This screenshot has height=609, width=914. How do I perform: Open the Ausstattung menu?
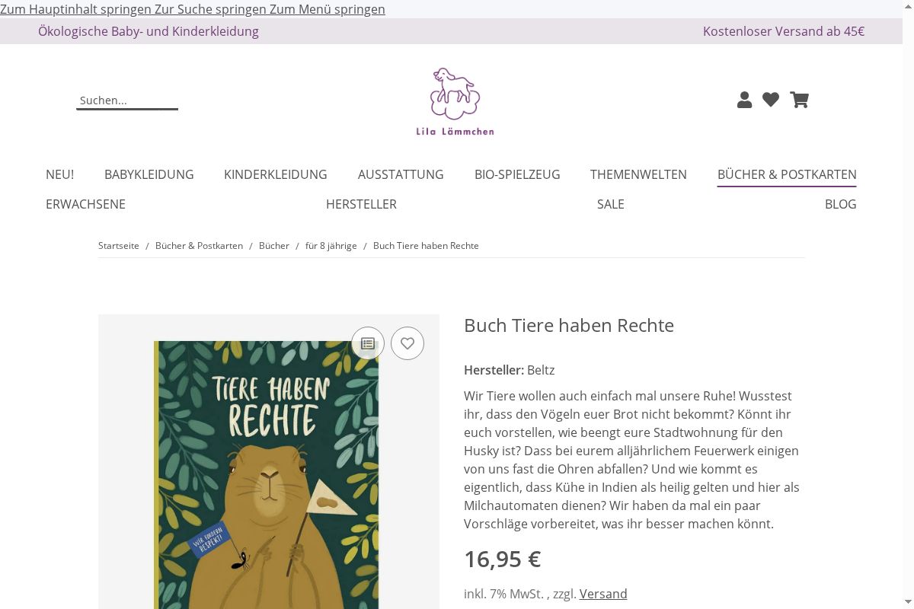click(401, 174)
